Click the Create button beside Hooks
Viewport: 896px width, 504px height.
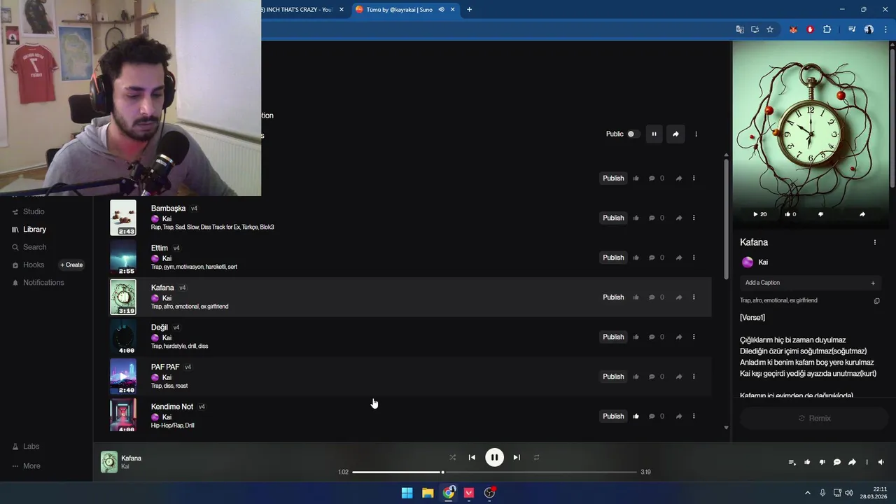pos(71,265)
